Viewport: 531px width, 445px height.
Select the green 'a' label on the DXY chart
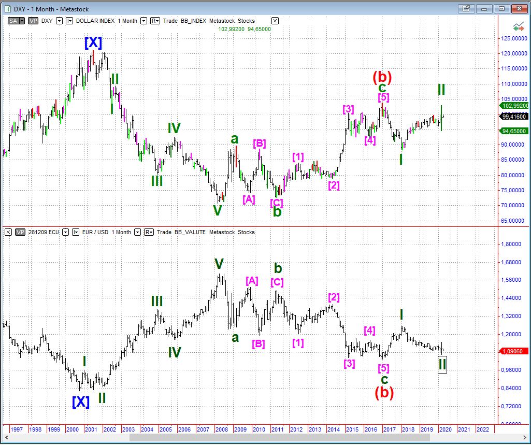click(235, 138)
